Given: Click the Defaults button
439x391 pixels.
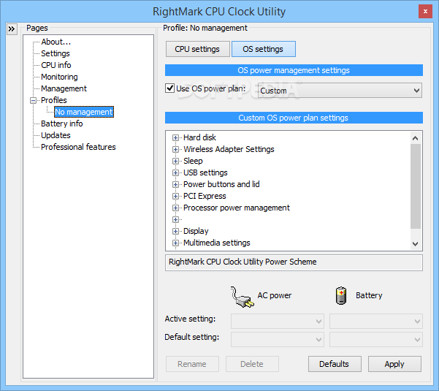Looking at the screenshot, I should (335, 364).
